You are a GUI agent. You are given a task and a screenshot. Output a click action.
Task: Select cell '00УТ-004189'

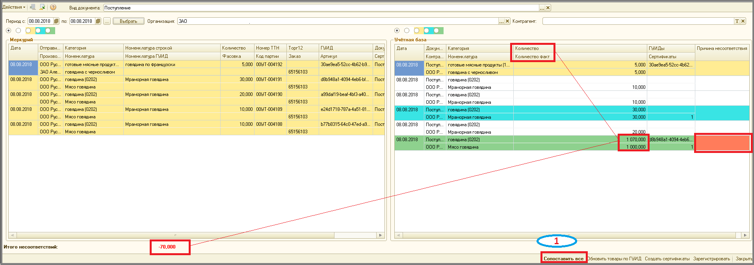(x=270, y=109)
